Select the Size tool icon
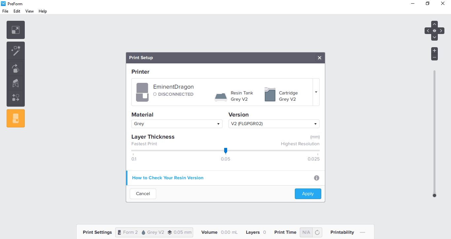Screen dimensions: 451x239 pyautogui.click(x=16, y=30)
